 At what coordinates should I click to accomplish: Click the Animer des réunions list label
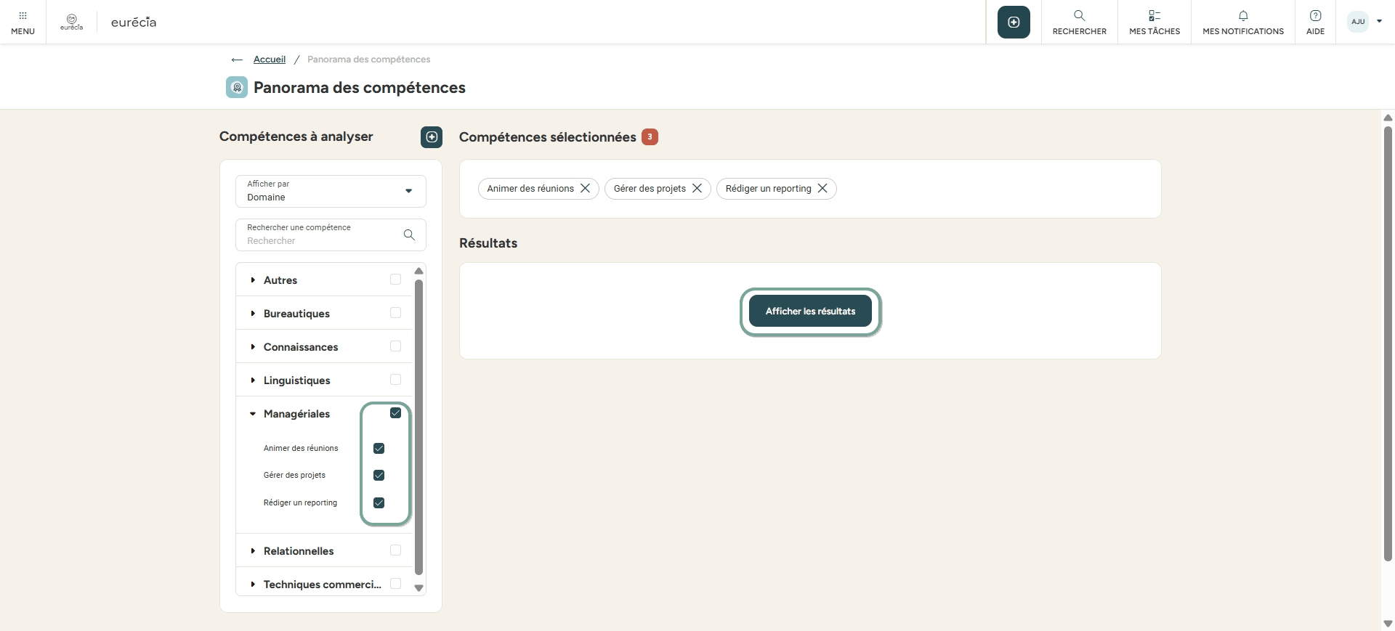coord(301,448)
